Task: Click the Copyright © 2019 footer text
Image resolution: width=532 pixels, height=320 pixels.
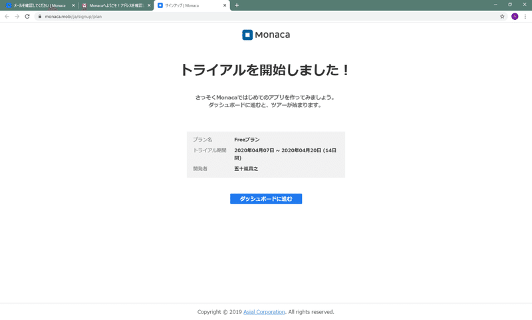Action: (219, 312)
